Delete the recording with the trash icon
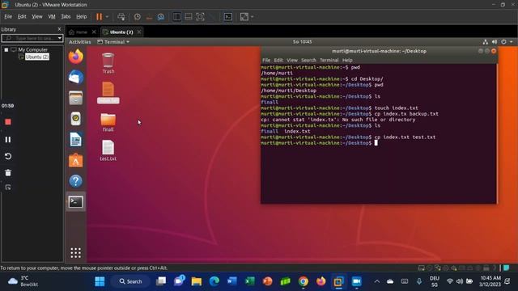 click(8, 172)
